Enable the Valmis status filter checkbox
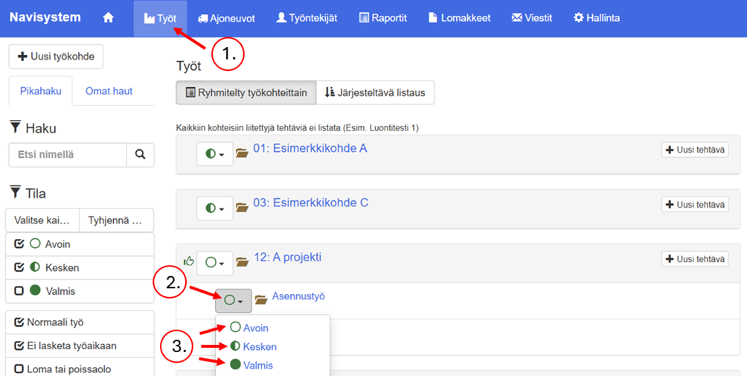Image resolution: width=747 pixels, height=376 pixels. click(x=19, y=291)
